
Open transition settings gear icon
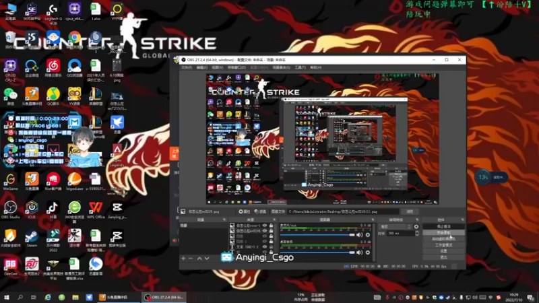[x=416, y=227]
